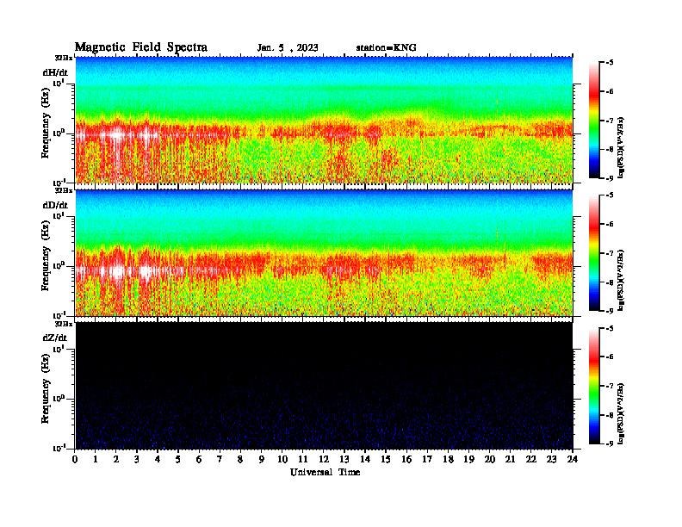Click the "-6" tick on dD/dt color scale
The width and height of the screenshot is (682, 527).
pyautogui.click(x=610, y=225)
